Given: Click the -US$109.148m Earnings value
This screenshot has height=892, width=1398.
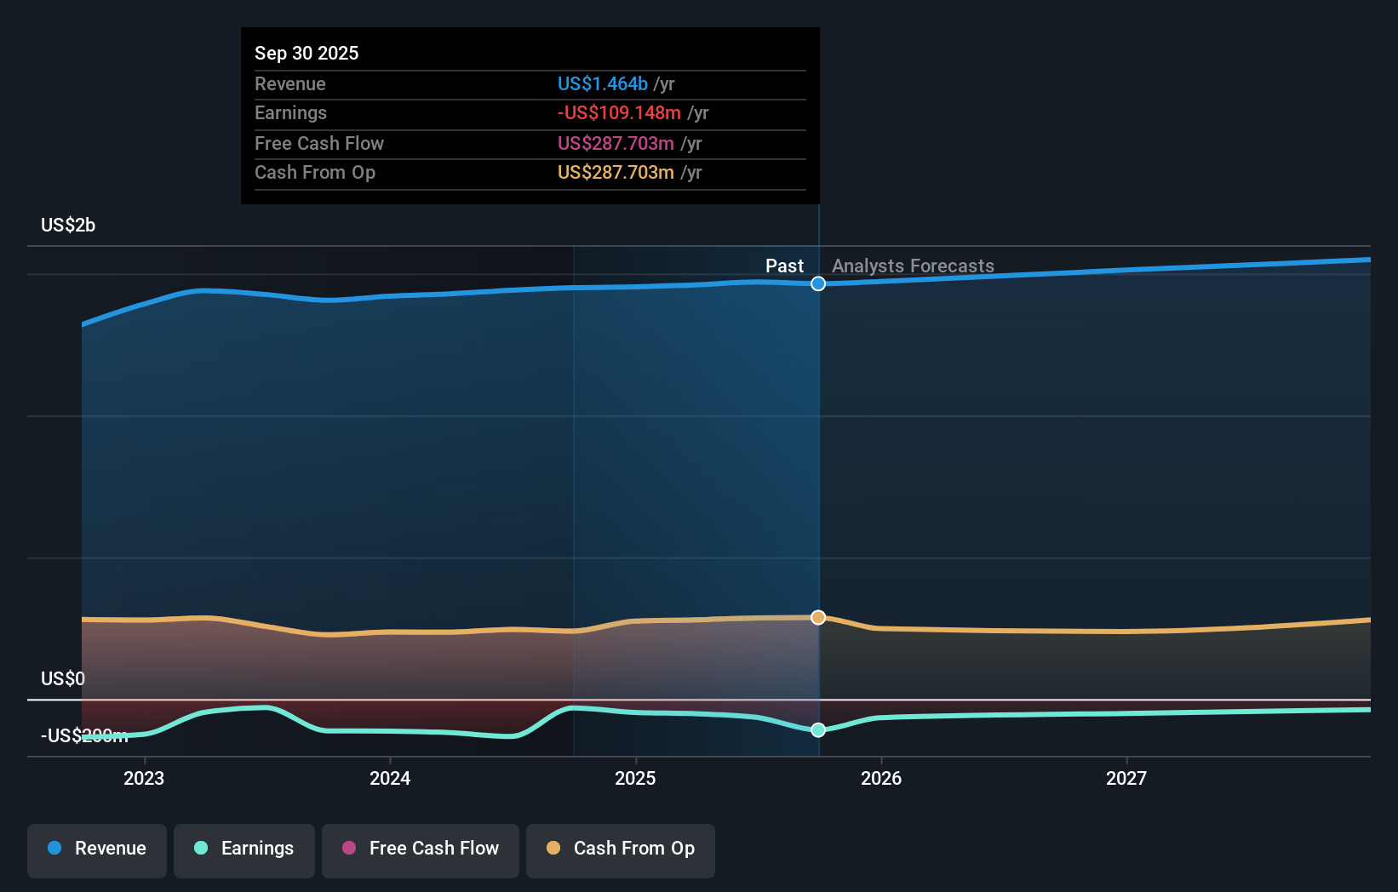Looking at the screenshot, I should tap(617, 112).
